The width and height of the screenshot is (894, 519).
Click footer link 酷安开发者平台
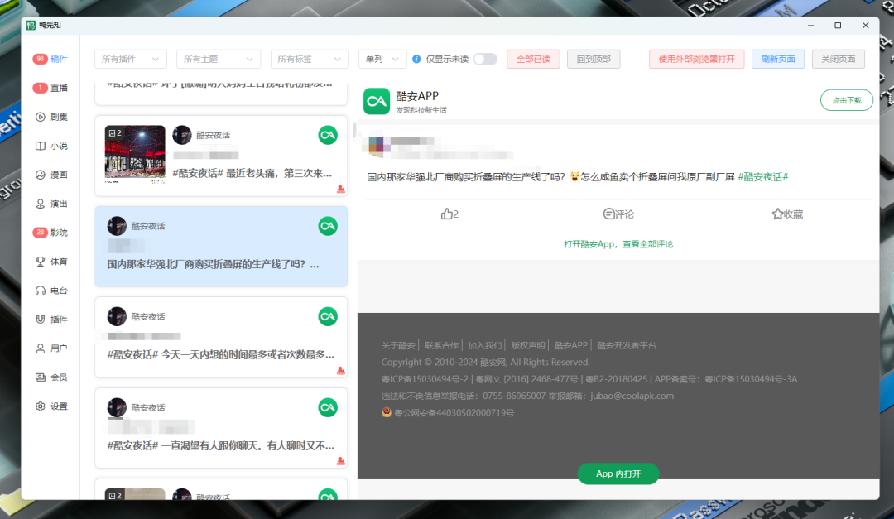(627, 346)
